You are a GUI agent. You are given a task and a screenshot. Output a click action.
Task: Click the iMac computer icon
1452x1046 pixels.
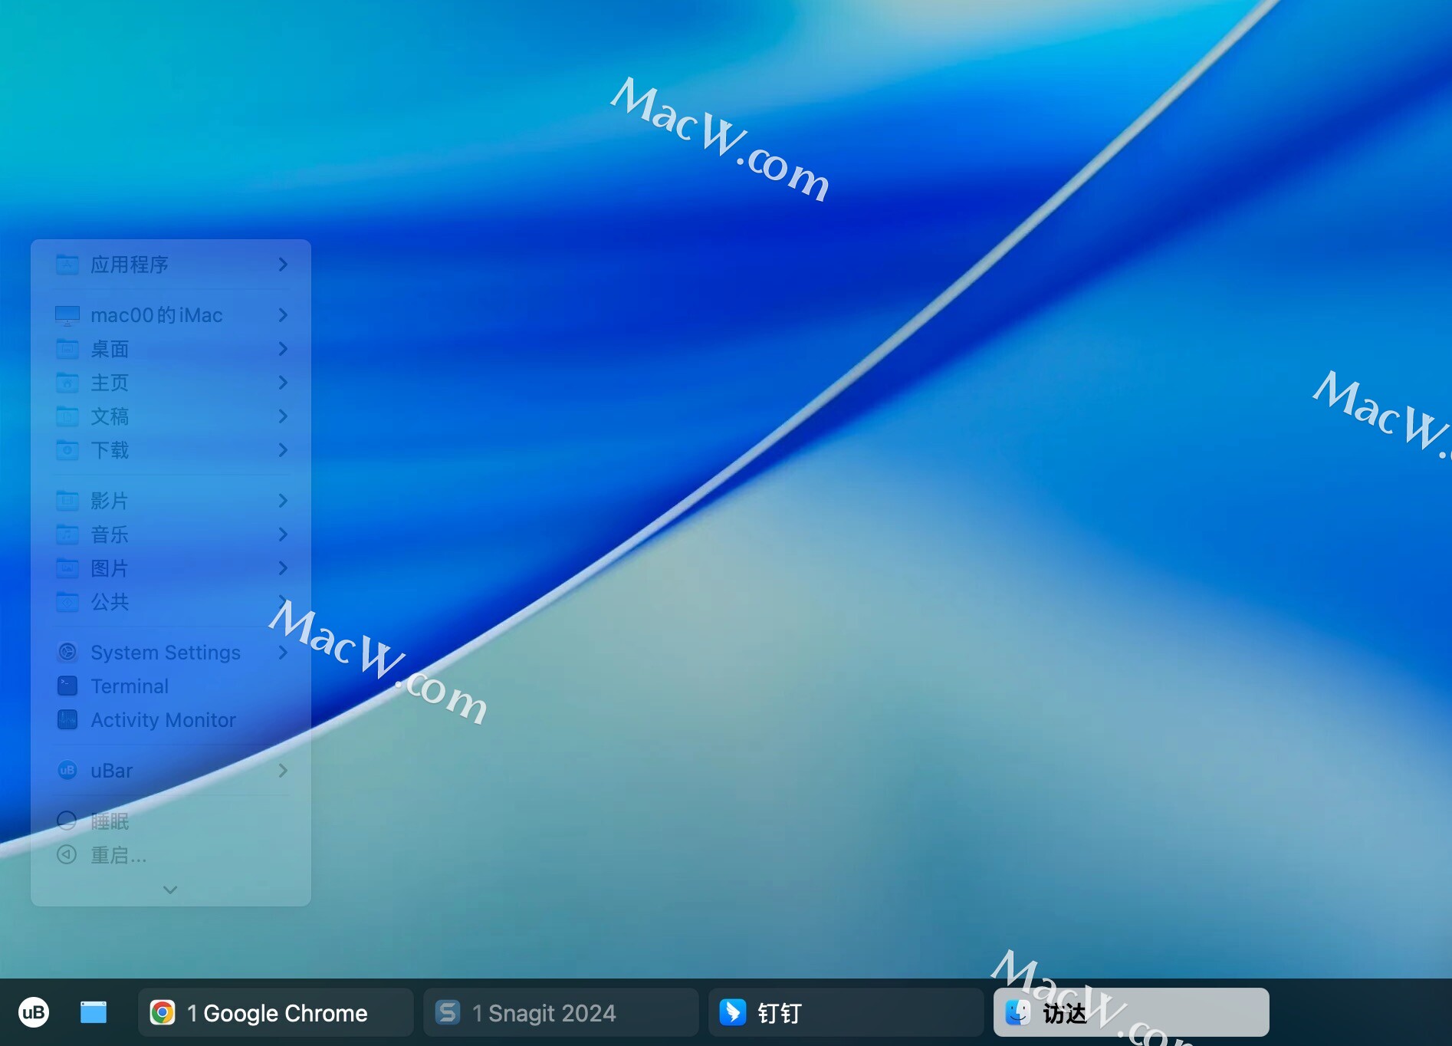(x=67, y=315)
